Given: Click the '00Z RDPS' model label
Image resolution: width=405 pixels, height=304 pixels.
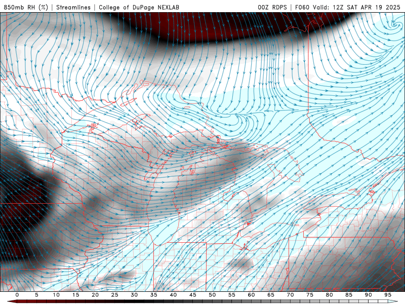Looking at the screenshot, I should pos(272,7).
